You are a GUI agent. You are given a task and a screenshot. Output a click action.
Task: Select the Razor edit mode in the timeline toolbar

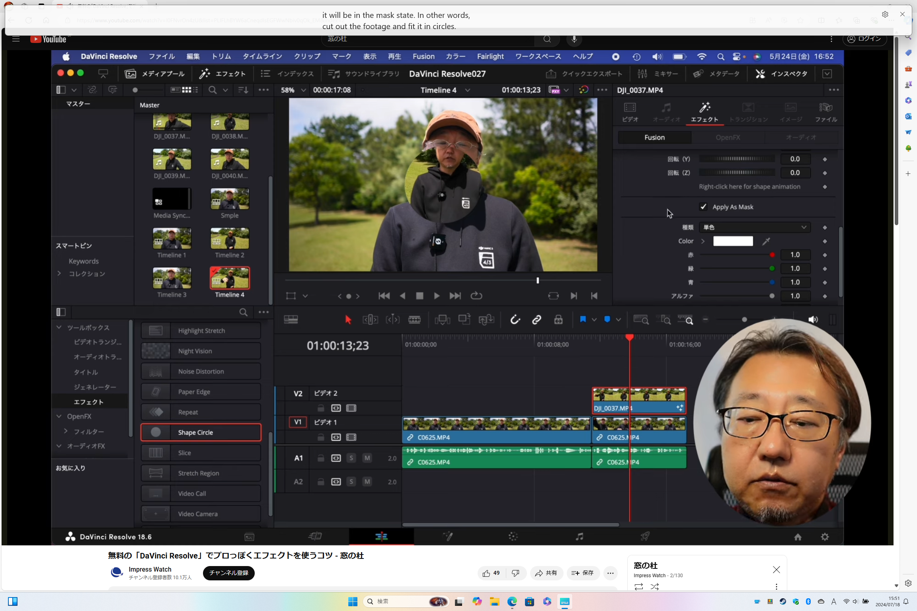414,319
